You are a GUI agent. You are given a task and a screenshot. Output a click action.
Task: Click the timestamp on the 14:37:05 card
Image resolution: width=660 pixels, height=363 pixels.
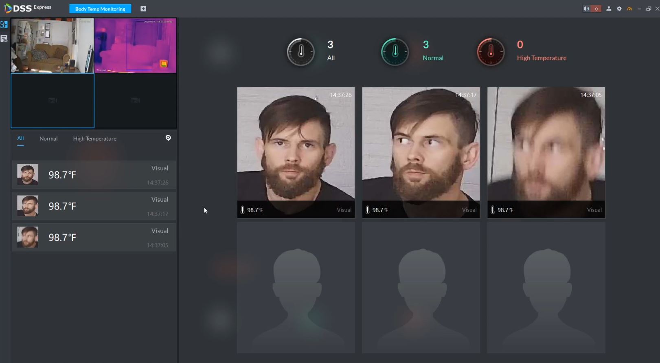tap(591, 95)
